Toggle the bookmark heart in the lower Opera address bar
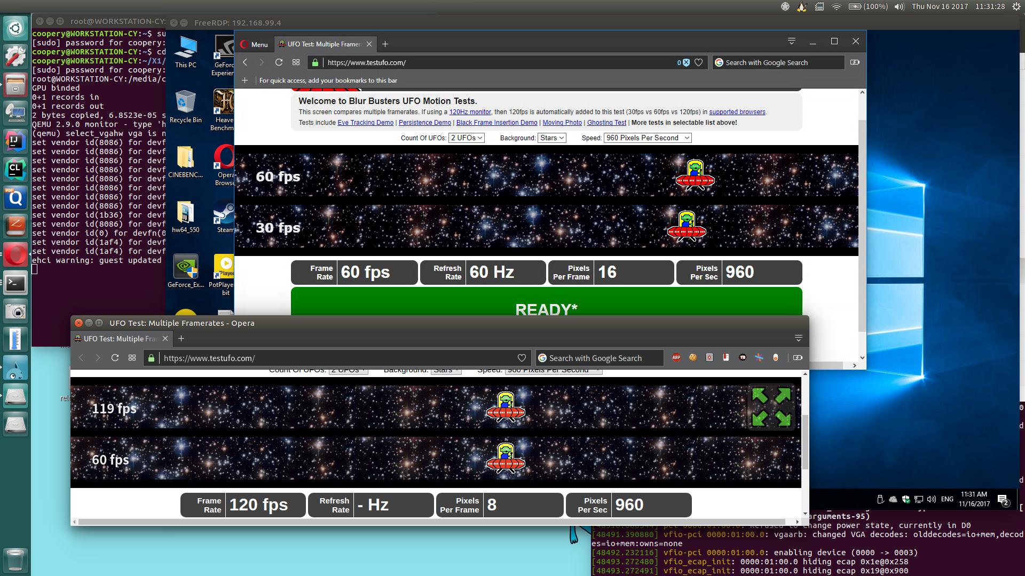The image size is (1025, 576). (522, 358)
